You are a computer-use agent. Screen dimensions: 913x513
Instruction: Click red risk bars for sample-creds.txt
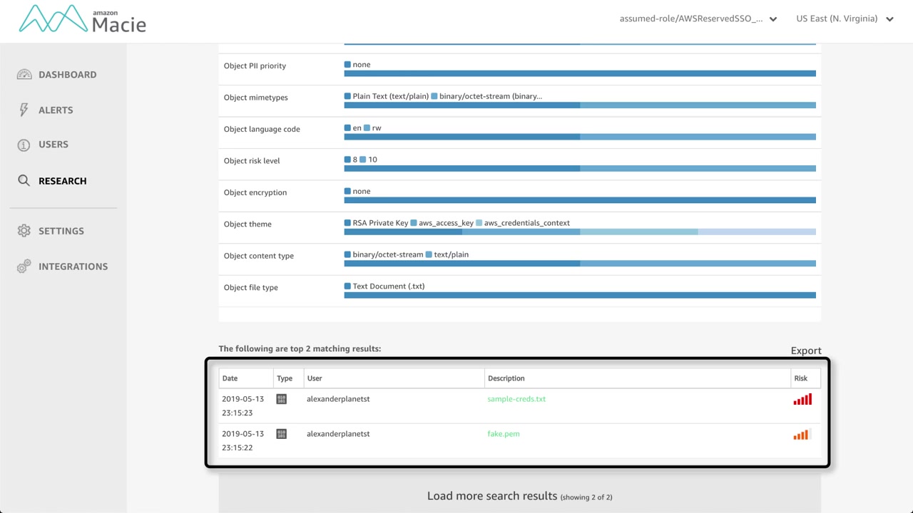[x=802, y=400]
